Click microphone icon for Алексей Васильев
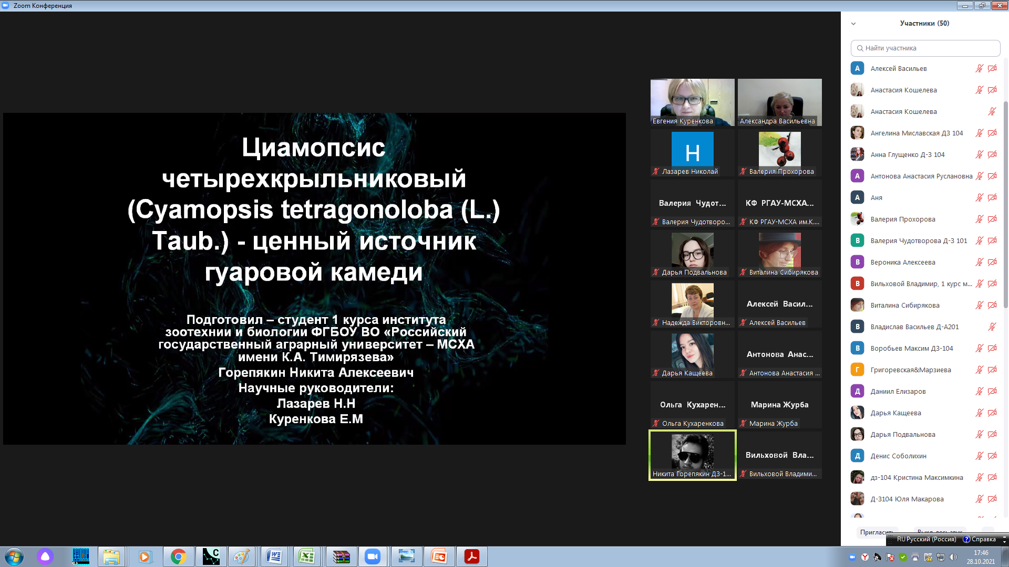The width and height of the screenshot is (1009, 567). 979,69
